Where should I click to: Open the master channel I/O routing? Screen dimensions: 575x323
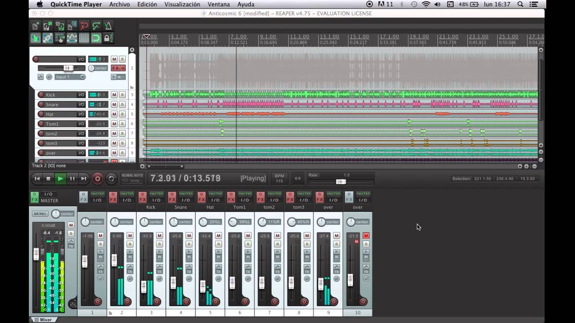click(x=49, y=194)
